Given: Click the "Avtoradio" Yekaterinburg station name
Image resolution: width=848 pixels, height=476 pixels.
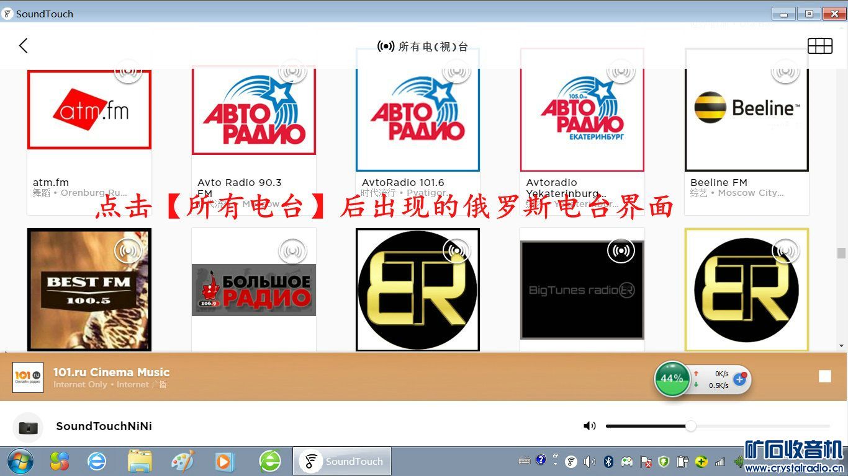Looking at the screenshot, I should [x=551, y=182].
